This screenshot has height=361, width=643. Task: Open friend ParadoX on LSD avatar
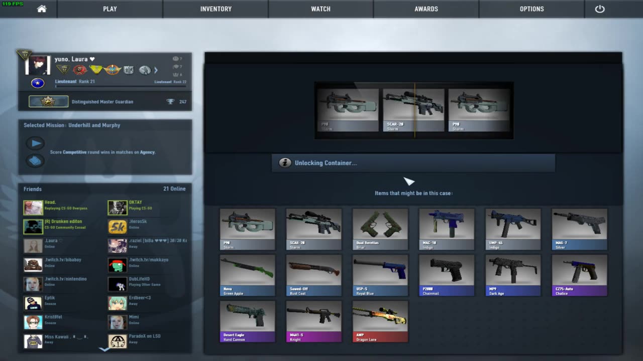pos(118,341)
